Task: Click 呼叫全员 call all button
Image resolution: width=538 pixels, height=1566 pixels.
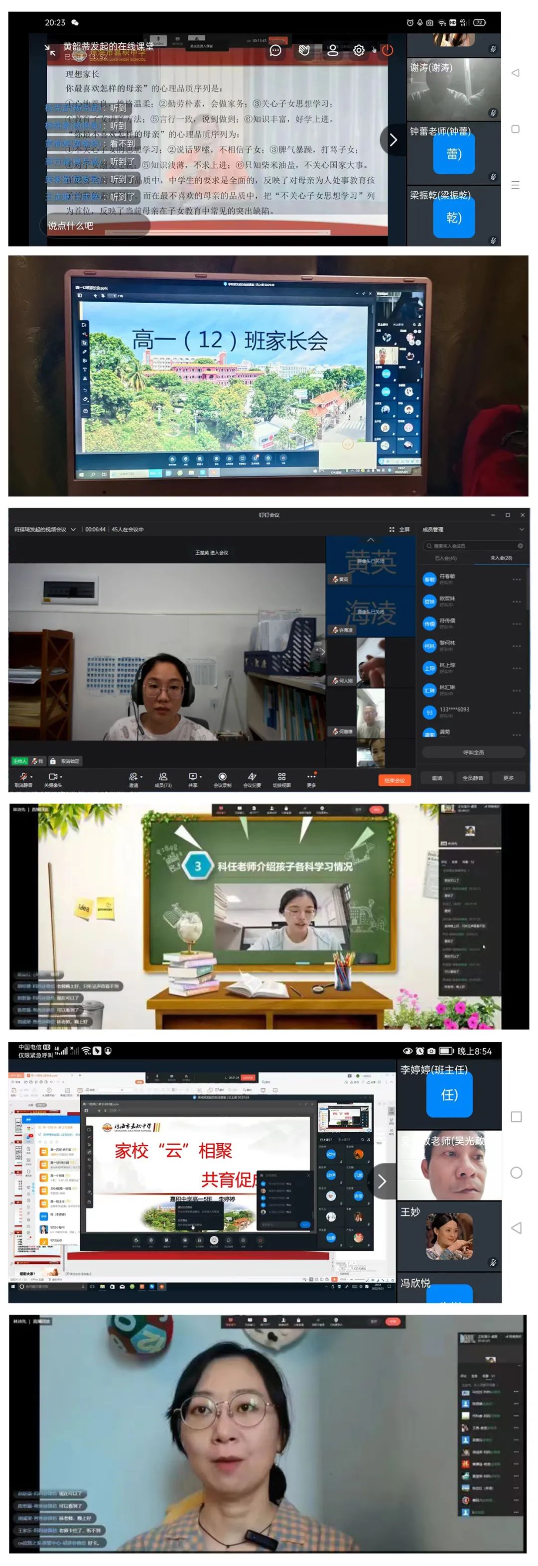Action: point(474,752)
